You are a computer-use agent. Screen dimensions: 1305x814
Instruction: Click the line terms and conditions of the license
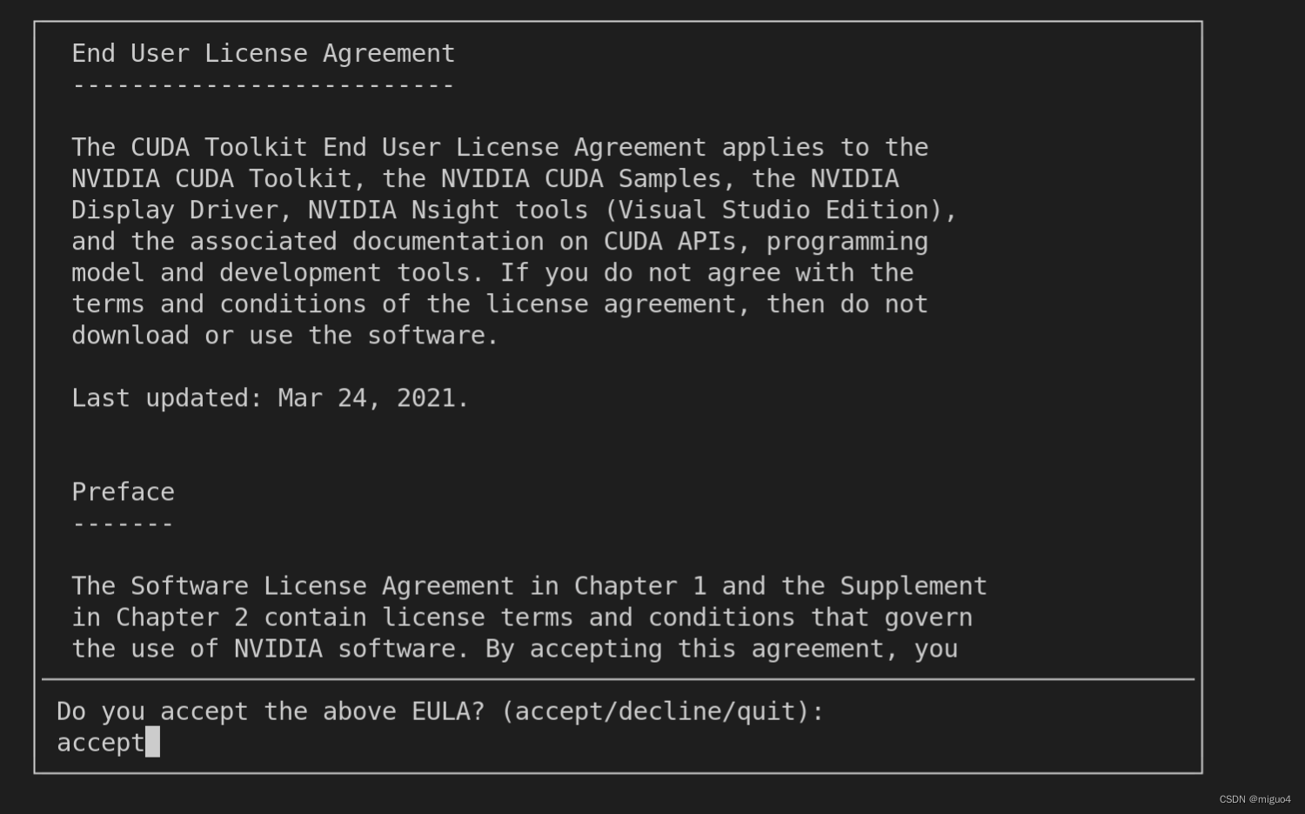[499, 304]
